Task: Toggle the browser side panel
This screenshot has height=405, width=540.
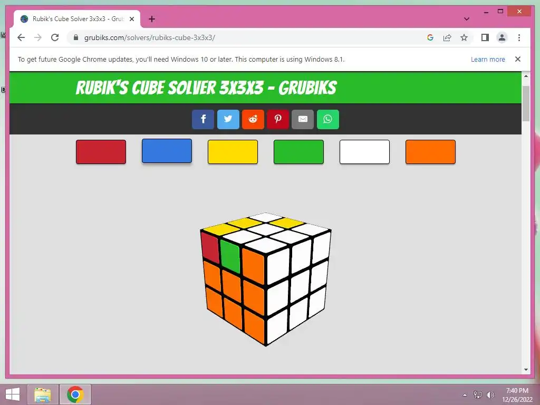Action: point(485,37)
